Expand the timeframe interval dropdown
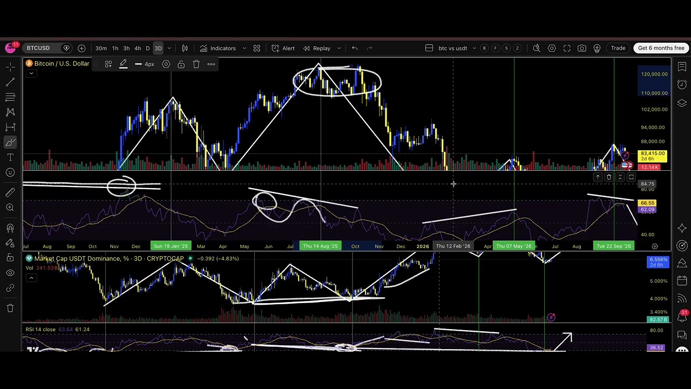This screenshot has height=389, width=691. pyautogui.click(x=169, y=48)
